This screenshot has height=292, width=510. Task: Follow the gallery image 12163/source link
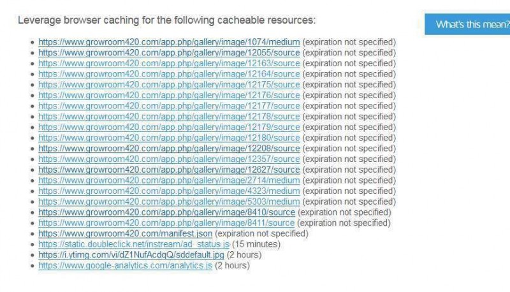click(x=169, y=63)
